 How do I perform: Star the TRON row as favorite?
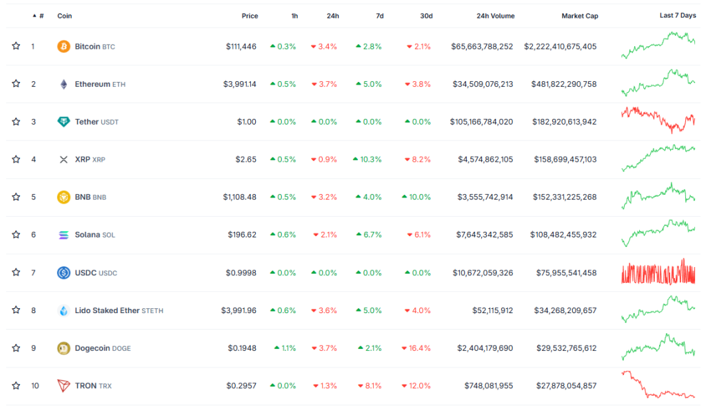[16, 385]
